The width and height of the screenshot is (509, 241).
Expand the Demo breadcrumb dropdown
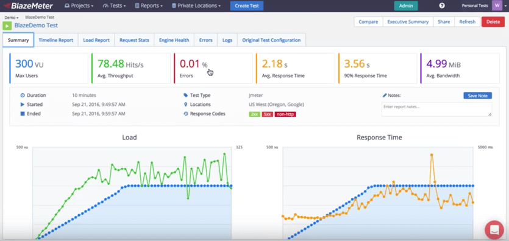click(12, 18)
